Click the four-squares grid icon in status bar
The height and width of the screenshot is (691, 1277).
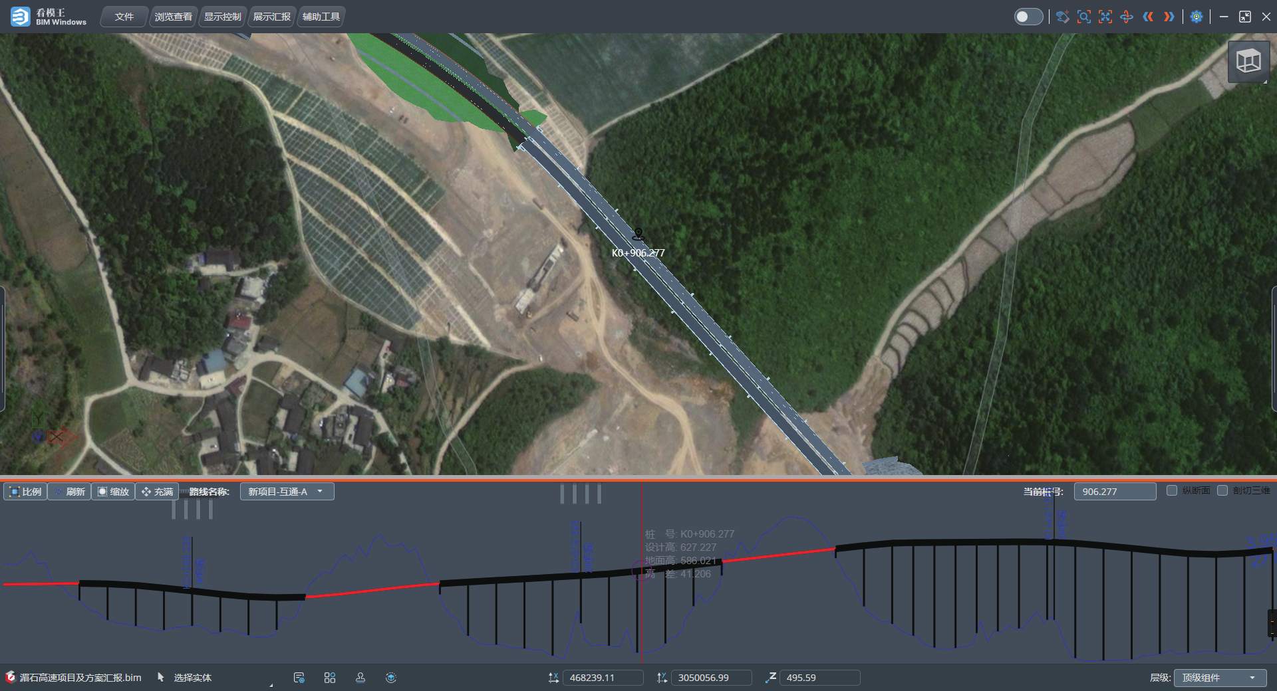pyautogui.click(x=329, y=678)
